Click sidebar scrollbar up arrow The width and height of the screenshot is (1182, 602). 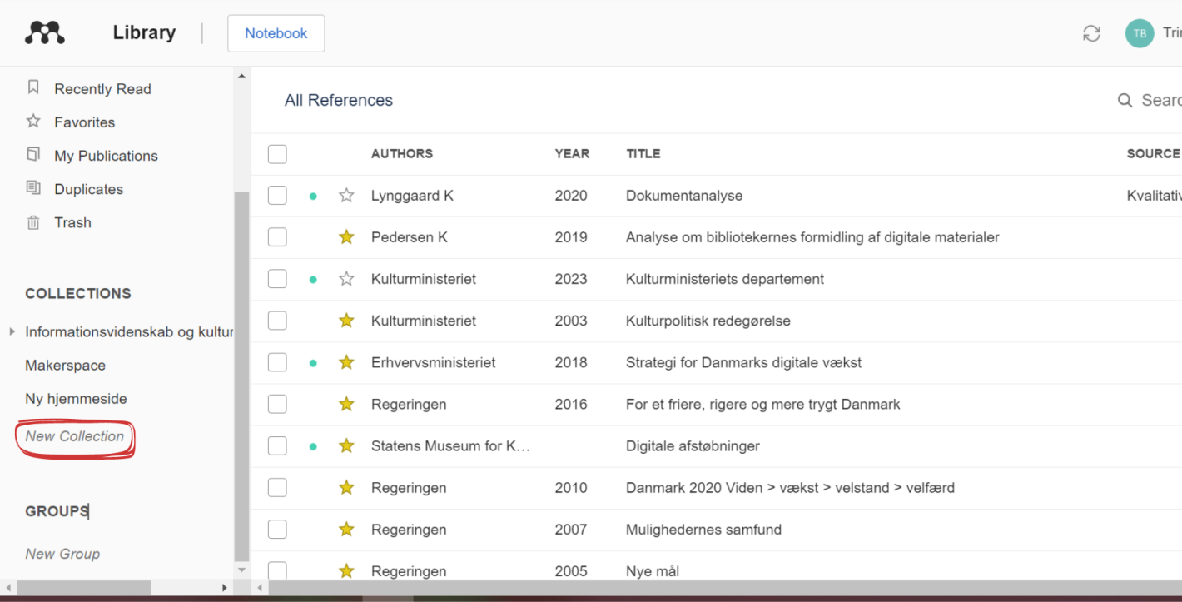coord(241,77)
